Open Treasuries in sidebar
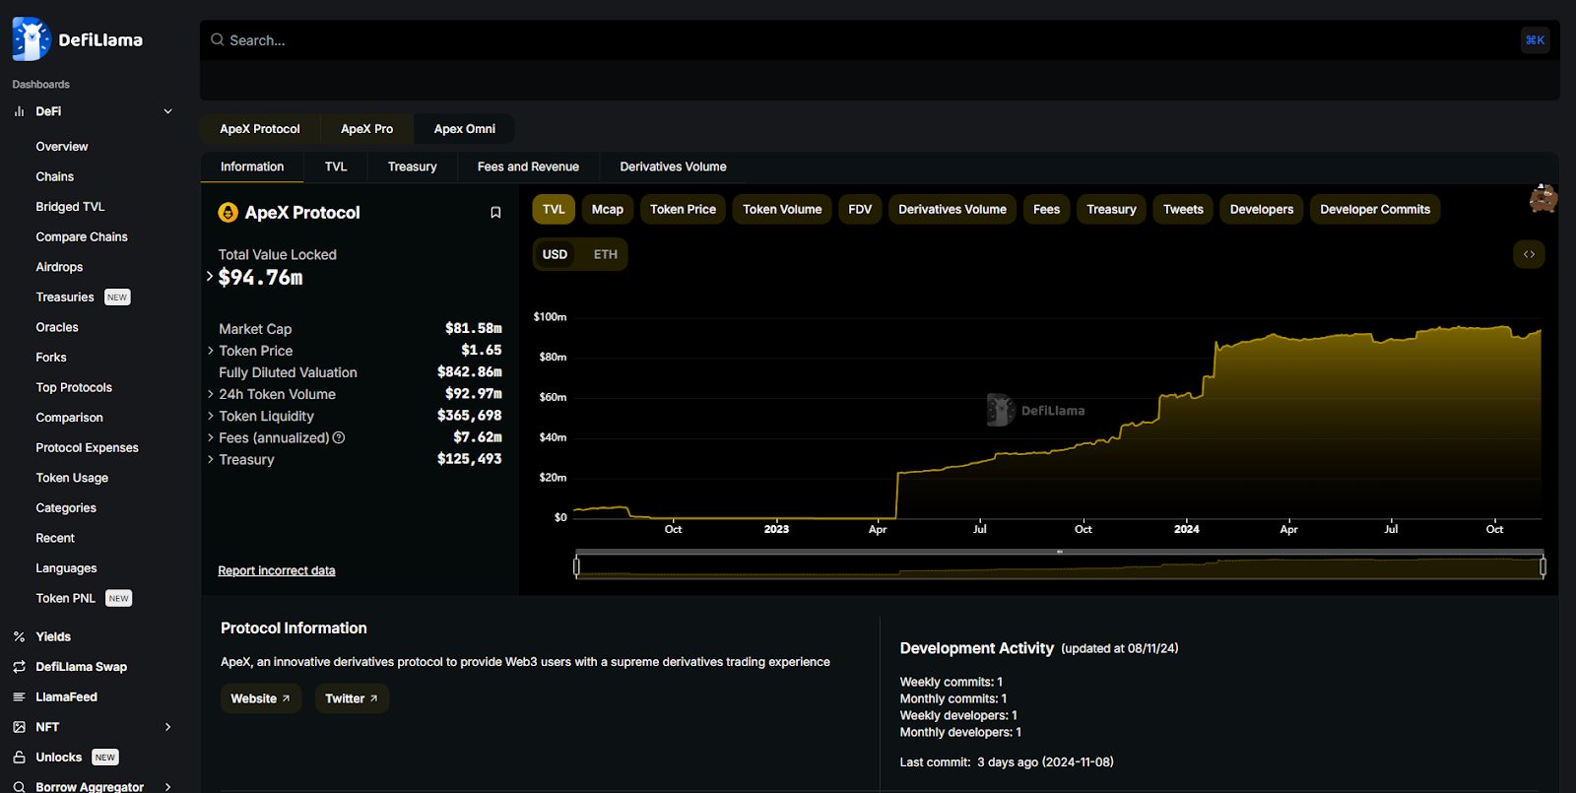 [x=65, y=297]
